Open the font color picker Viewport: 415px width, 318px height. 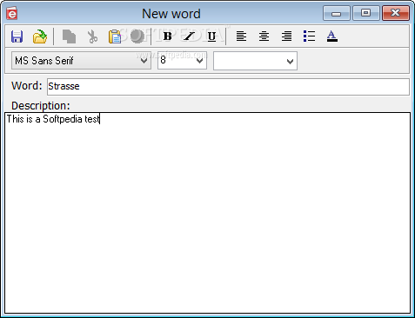[331, 36]
